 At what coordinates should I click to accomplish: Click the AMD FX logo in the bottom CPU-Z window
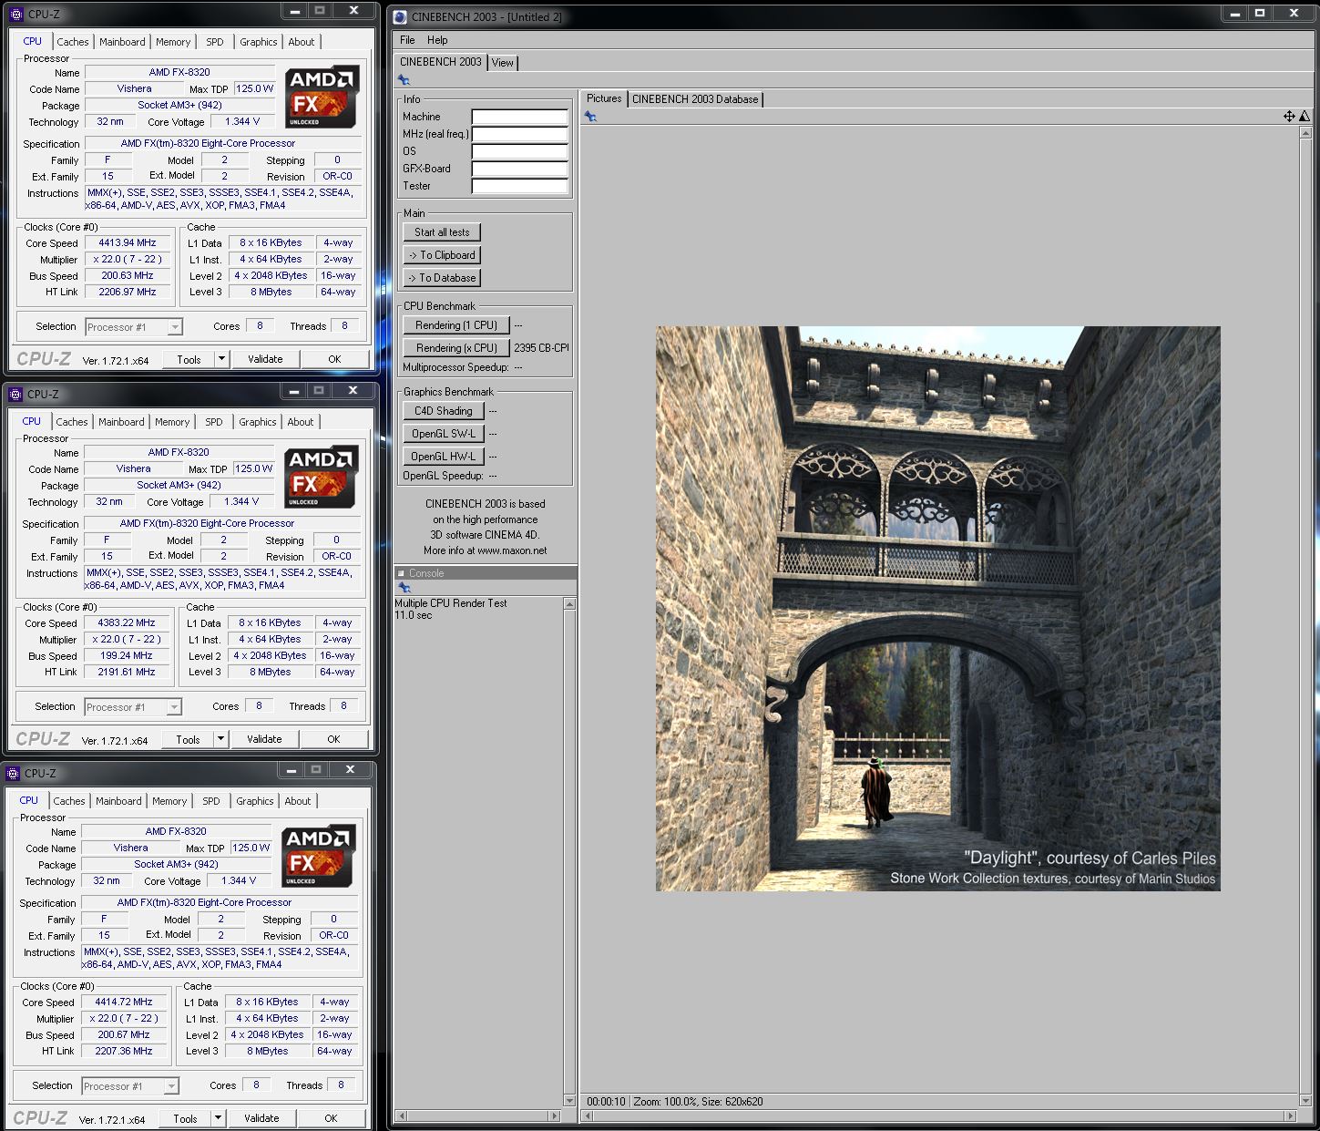tap(318, 856)
